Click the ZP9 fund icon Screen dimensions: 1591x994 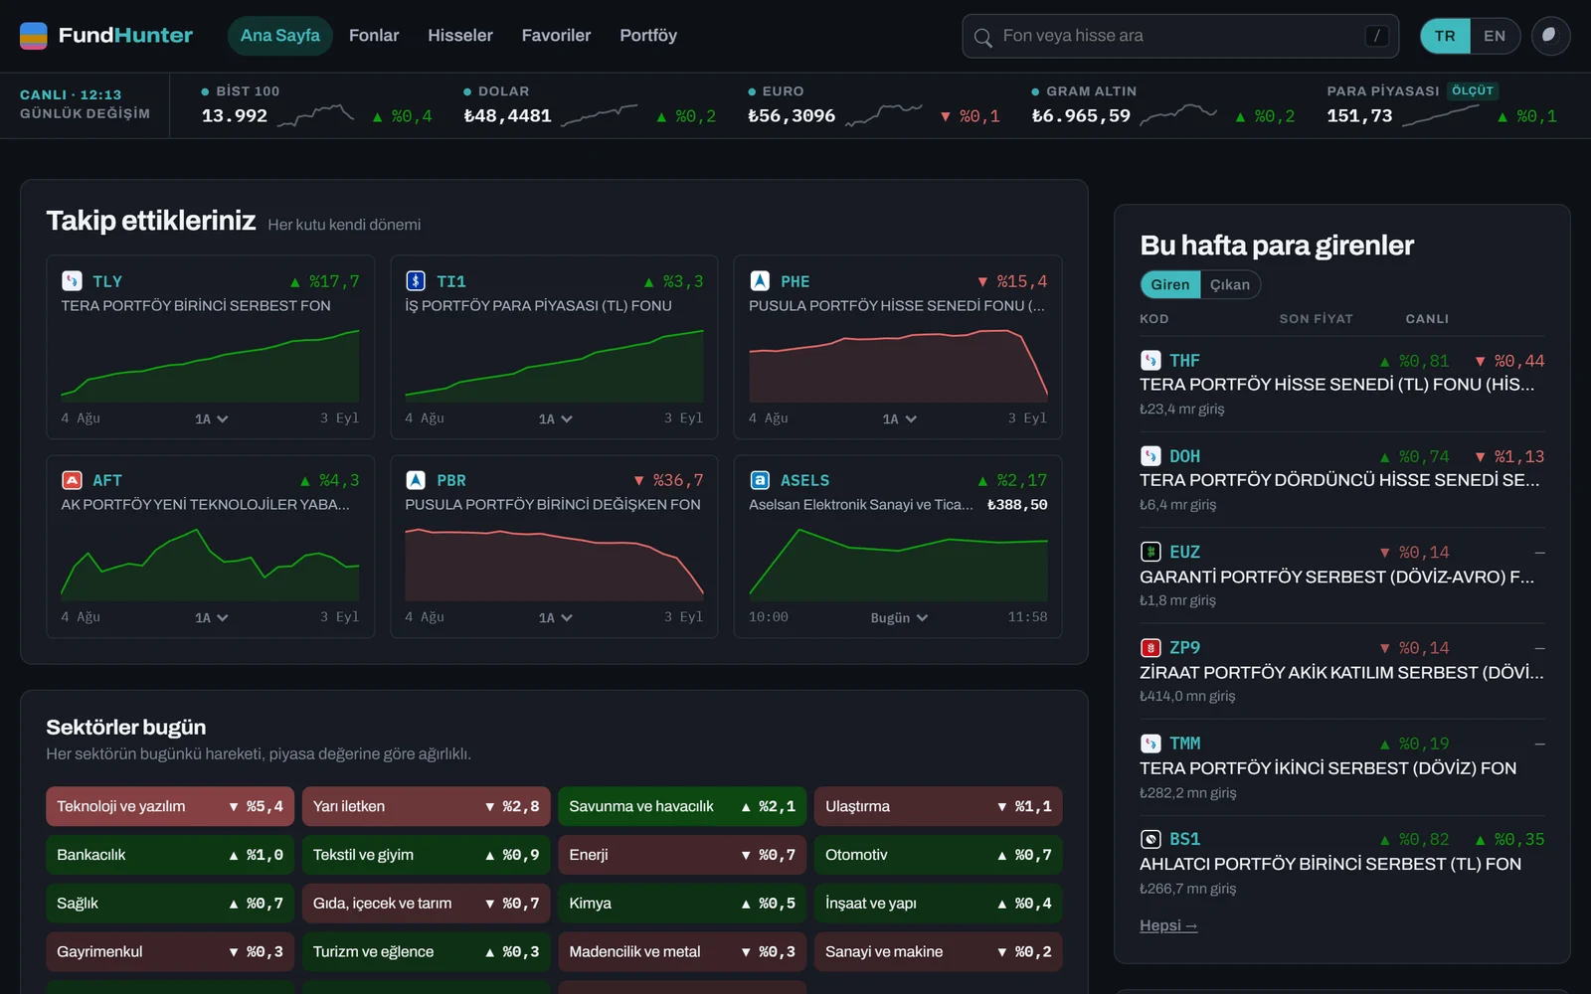coord(1150,647)
